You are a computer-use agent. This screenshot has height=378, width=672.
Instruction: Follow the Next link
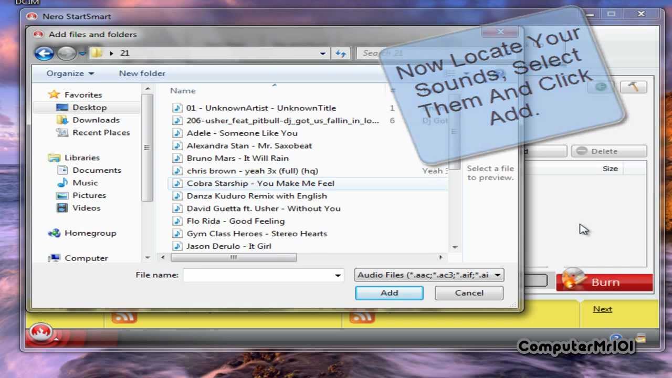tap(602, 309)
